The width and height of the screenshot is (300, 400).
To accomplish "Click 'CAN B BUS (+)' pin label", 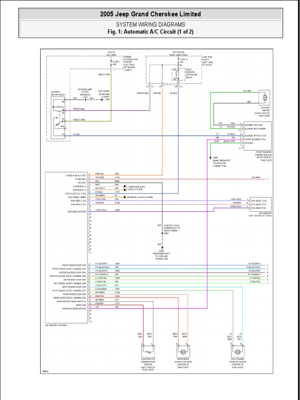I will coord(80,190).
